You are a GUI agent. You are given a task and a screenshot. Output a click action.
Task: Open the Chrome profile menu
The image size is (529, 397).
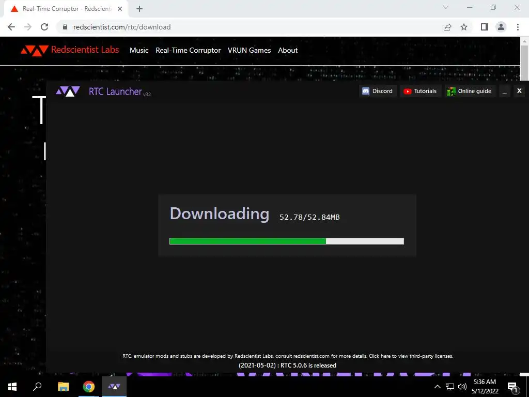(501, 27)
